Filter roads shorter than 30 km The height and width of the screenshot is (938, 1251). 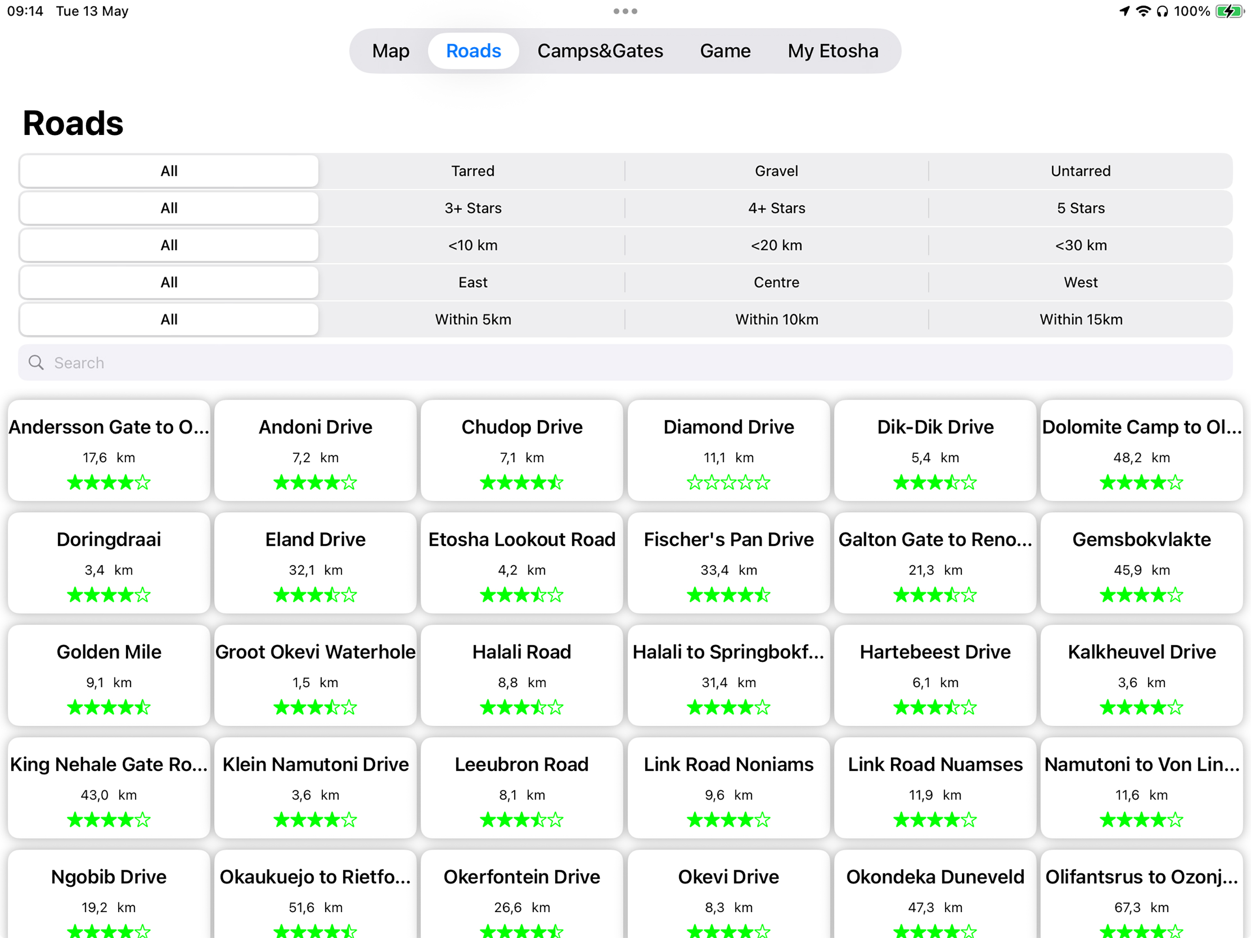1080,245
